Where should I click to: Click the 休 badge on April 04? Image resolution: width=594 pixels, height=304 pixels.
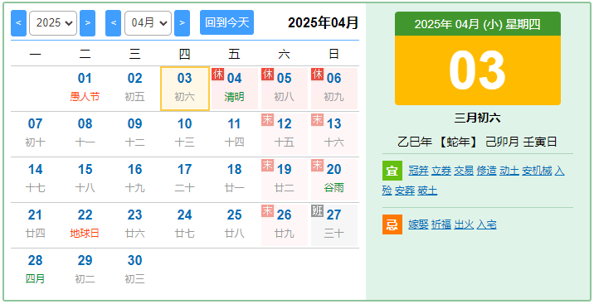pos(217,74)
